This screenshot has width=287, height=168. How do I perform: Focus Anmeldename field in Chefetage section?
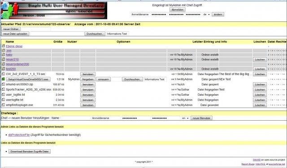(106, 118)
